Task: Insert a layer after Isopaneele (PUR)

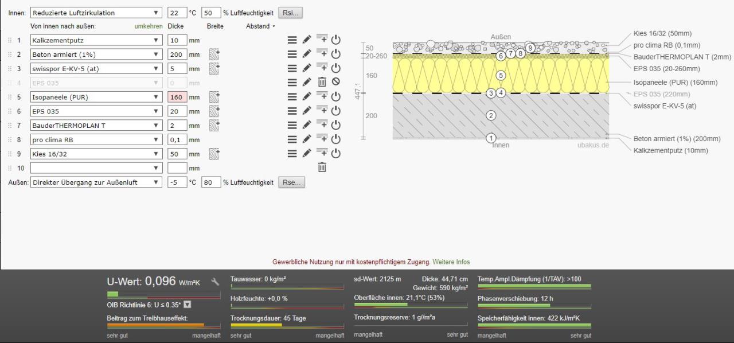Action: pyautogui.click(x=322, y=96)
